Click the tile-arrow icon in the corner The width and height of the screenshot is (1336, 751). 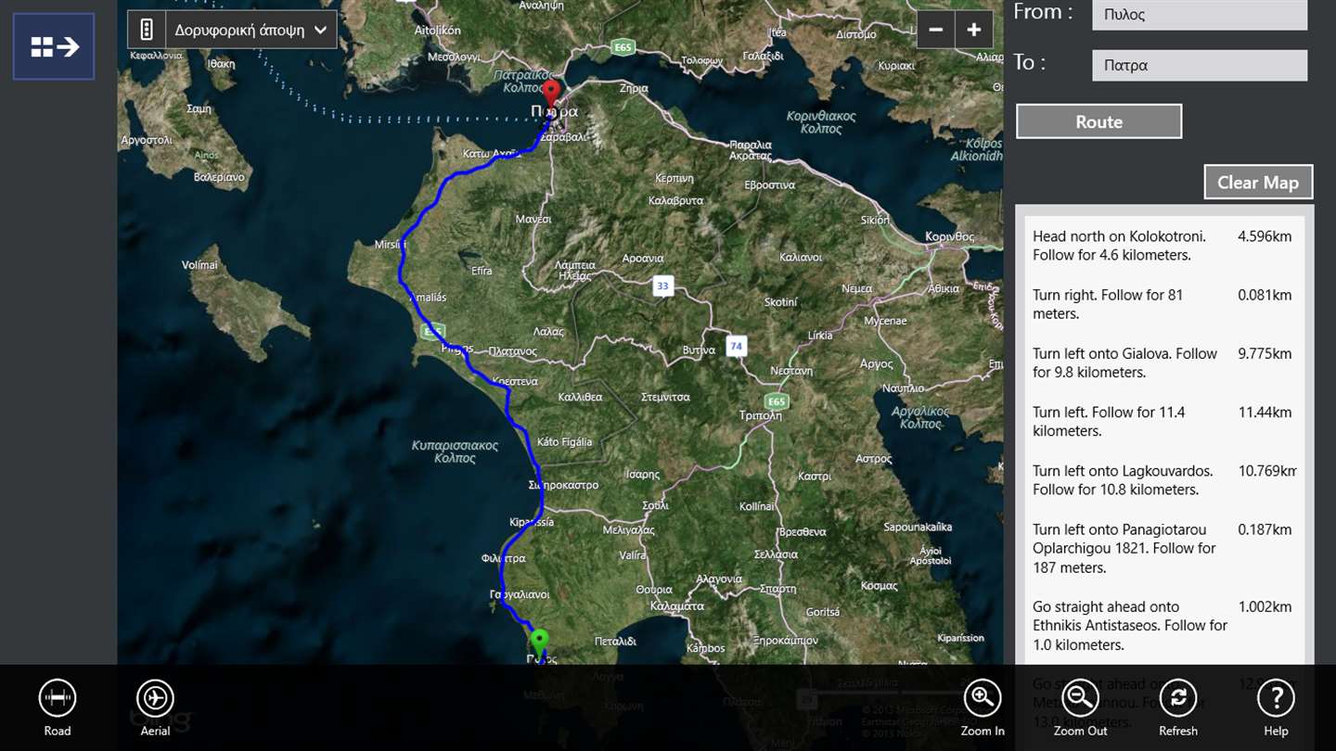(x=54, y=46)
